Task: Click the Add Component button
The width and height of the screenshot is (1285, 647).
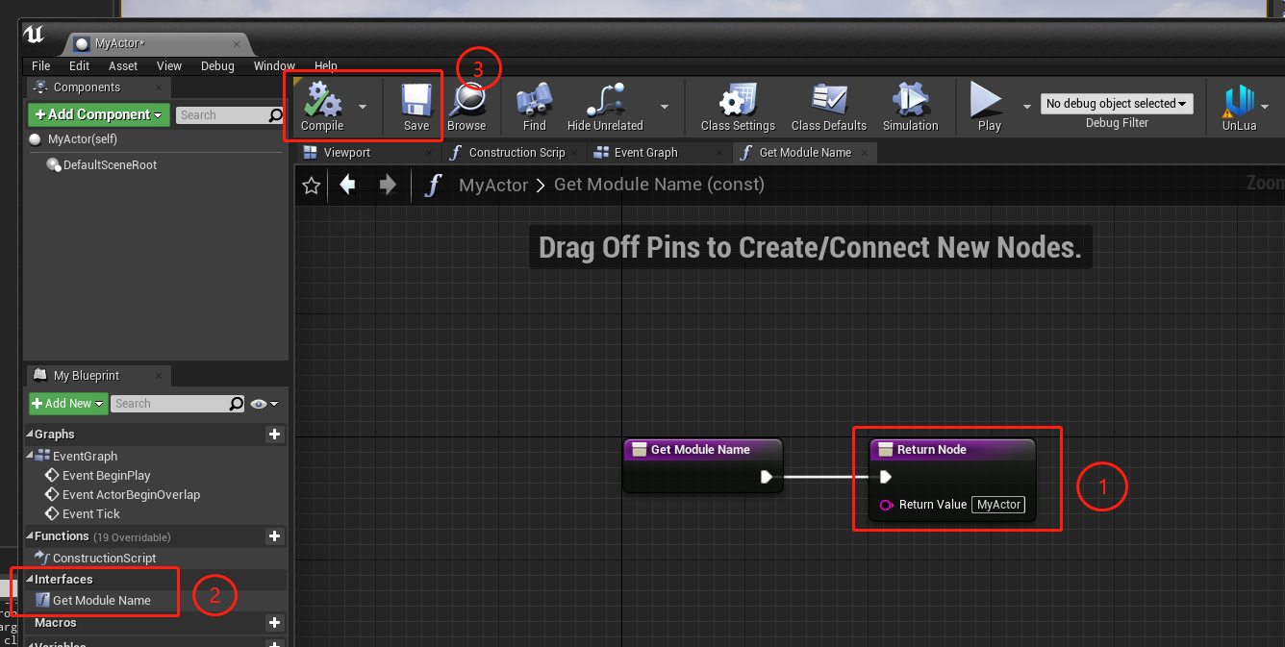Action: 99,114
